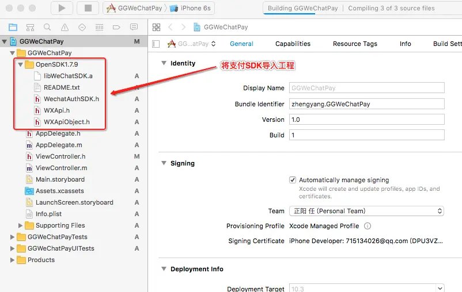Click the Build number field
The width and height of the screenshot is (462, 292).
(366, 135)
